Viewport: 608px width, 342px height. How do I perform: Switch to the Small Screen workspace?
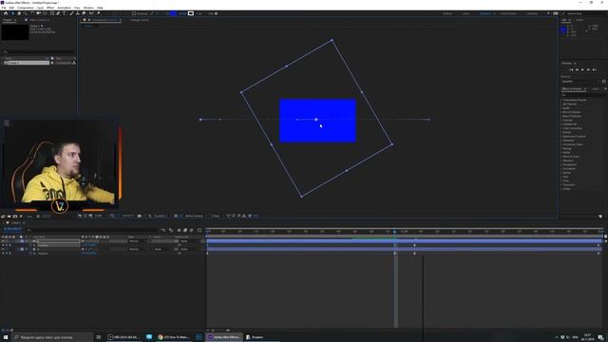508,13
